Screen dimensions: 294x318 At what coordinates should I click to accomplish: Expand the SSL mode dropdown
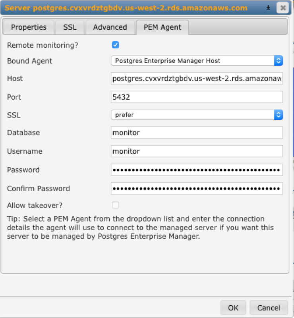pyautogui.click(x=197, y=115)
